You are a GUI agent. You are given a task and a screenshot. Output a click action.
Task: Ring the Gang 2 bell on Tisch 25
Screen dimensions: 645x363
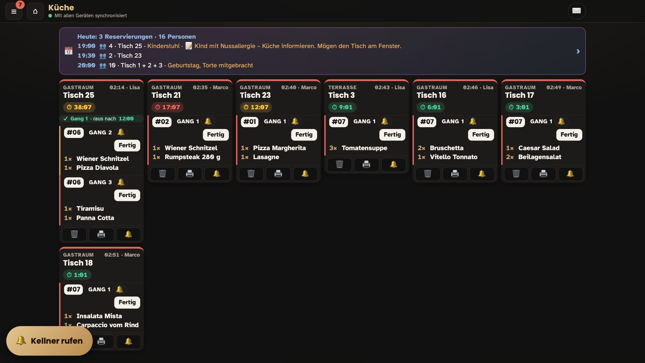121,132
